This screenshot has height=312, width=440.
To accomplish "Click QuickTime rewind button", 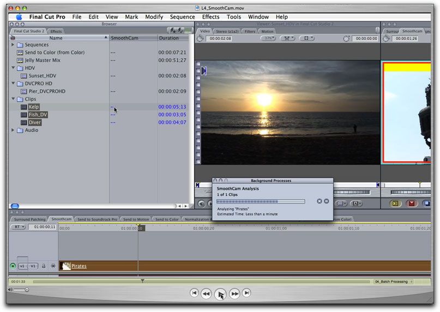I will click(x=206, y=294).
